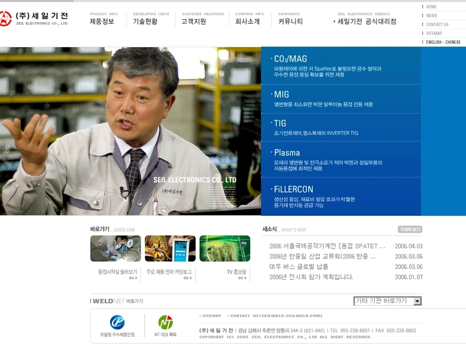
Task: Select the TIG product category
Action: (x=341, y=127)
